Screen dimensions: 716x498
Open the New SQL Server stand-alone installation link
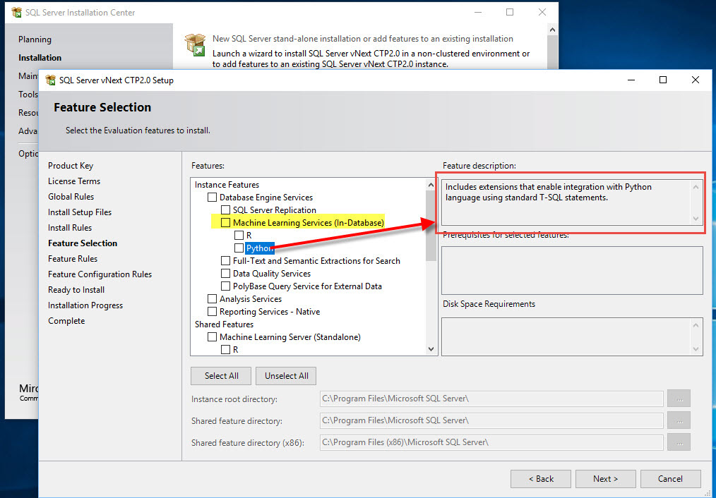pos(363,39)
